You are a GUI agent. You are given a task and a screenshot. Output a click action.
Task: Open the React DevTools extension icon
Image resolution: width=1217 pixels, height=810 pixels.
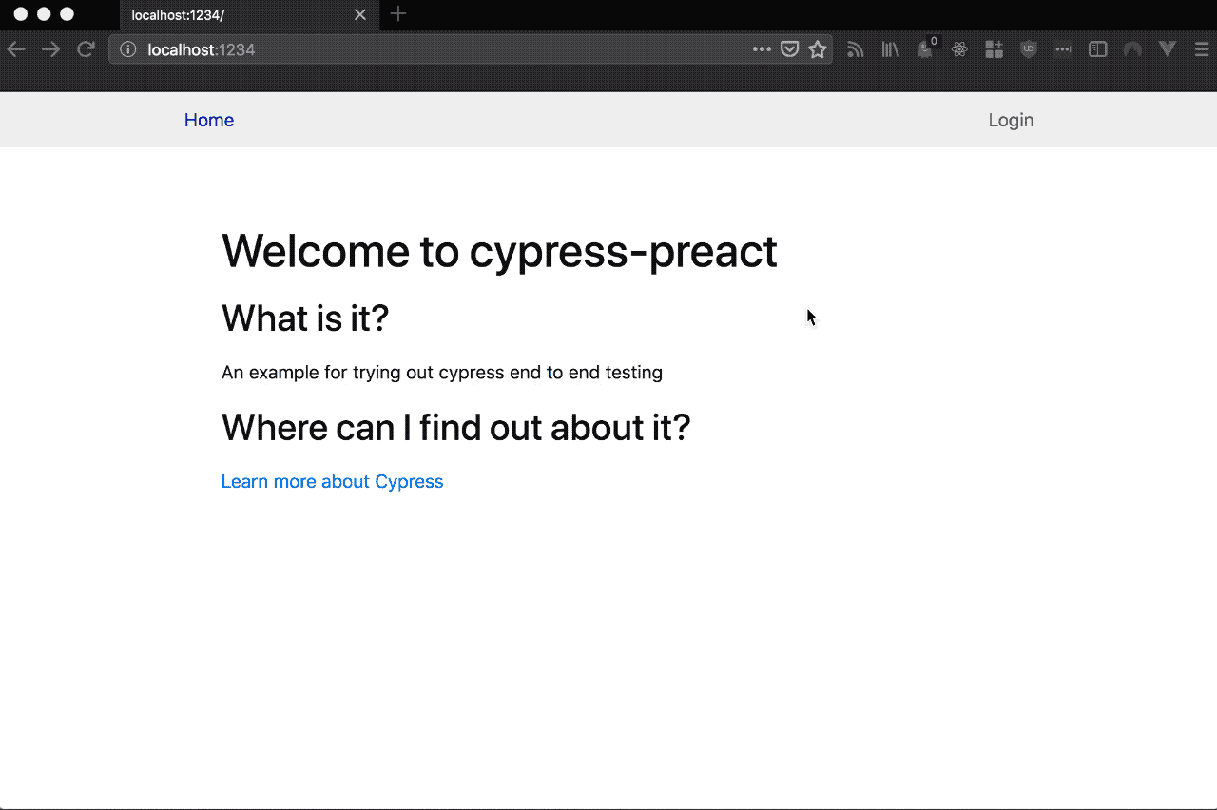point(959,49)
